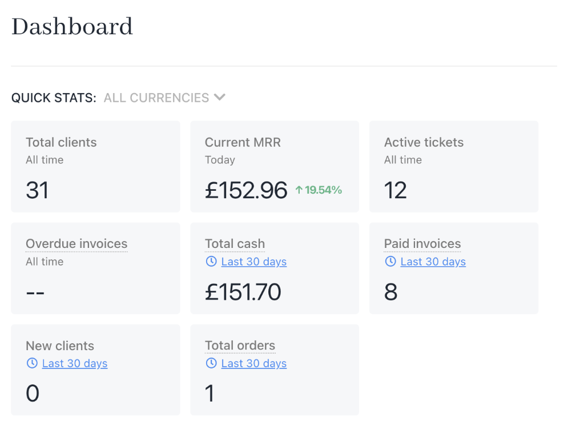Click the £152.96 Current MRR value
The width and height of the screenshot is (564, 441).
point(246,190)
